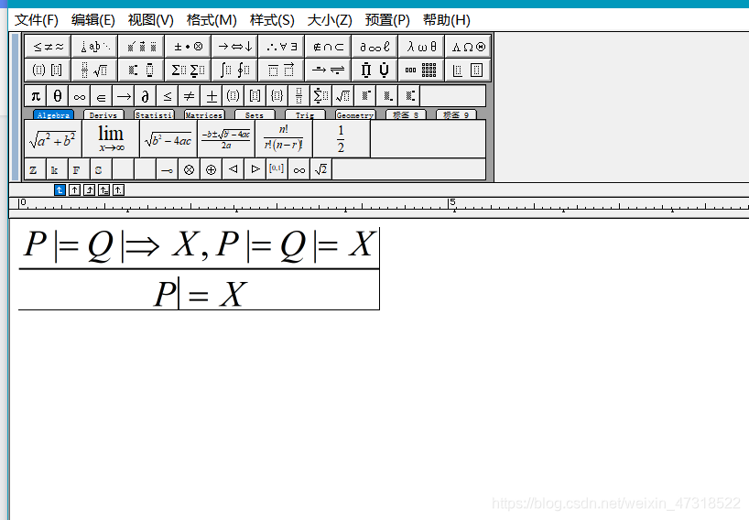Screen dimensions: 749x520
Task: Open the uppercase Greek letters palette
Action: click(468, 47)
